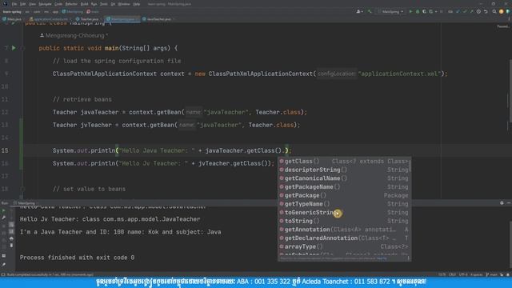Image resolution: width=512 pixels, height=288 pixels.
Task: Run main method from gutter arrow
Action: pyautogui.click(x=14, y=48)
